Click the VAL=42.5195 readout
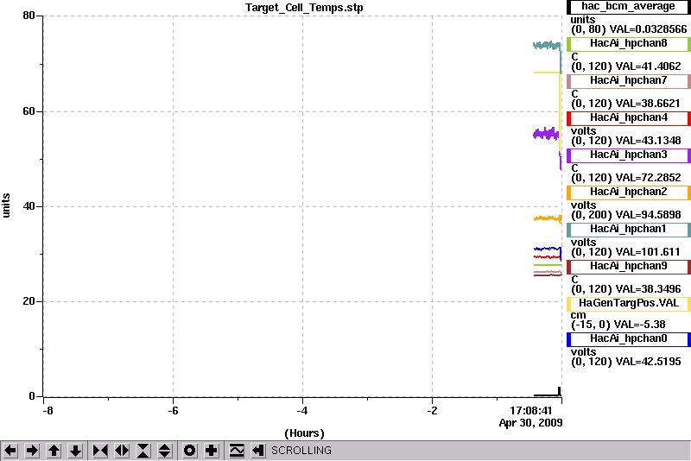This screenshot has width=691, height=461. tap(648, 362)
